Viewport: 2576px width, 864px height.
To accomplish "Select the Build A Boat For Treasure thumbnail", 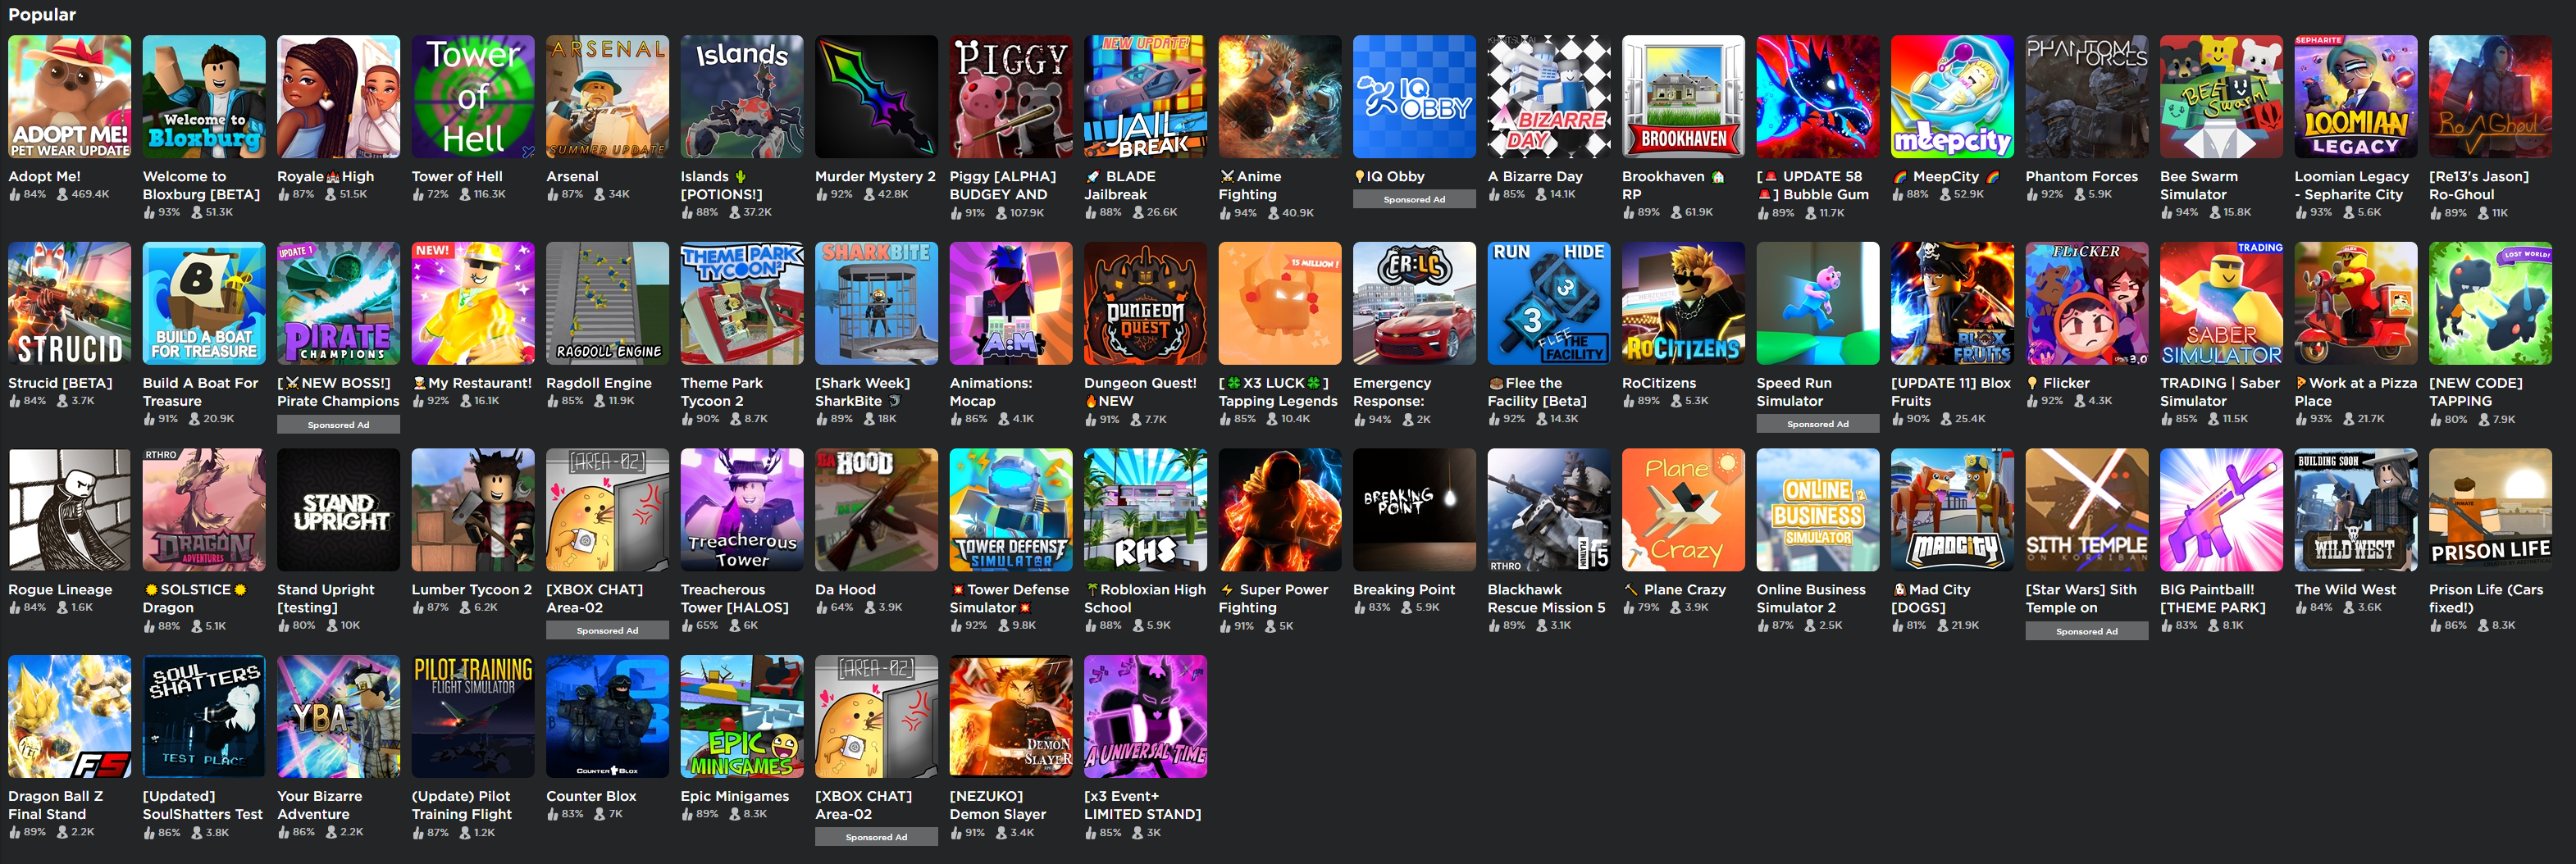I will (x=204, y=304).
